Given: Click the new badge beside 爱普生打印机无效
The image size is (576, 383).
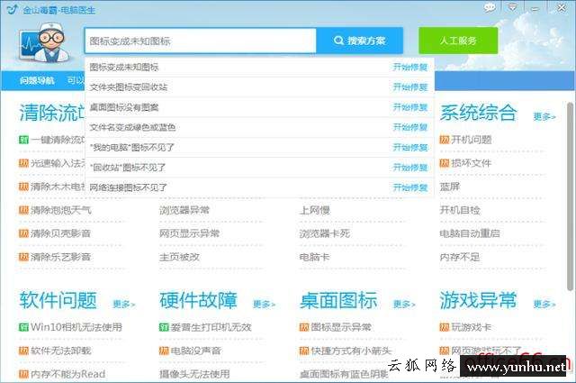Looking at the screenshot, I should click(x=164, y=327).
